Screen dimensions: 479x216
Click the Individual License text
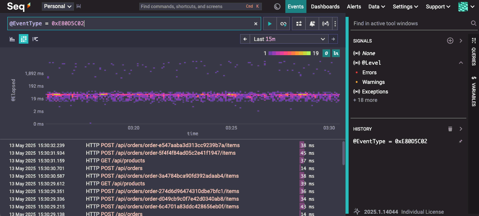click(x=422, y=212)
